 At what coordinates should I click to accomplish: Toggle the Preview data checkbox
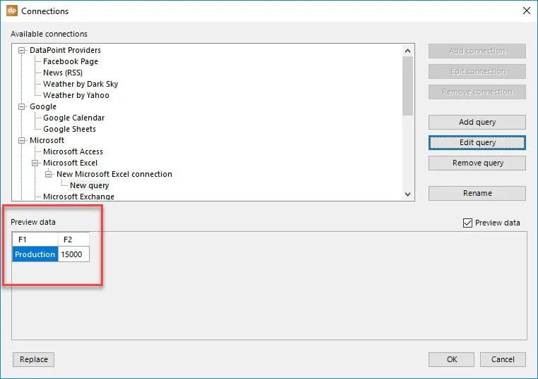point(467,223)
